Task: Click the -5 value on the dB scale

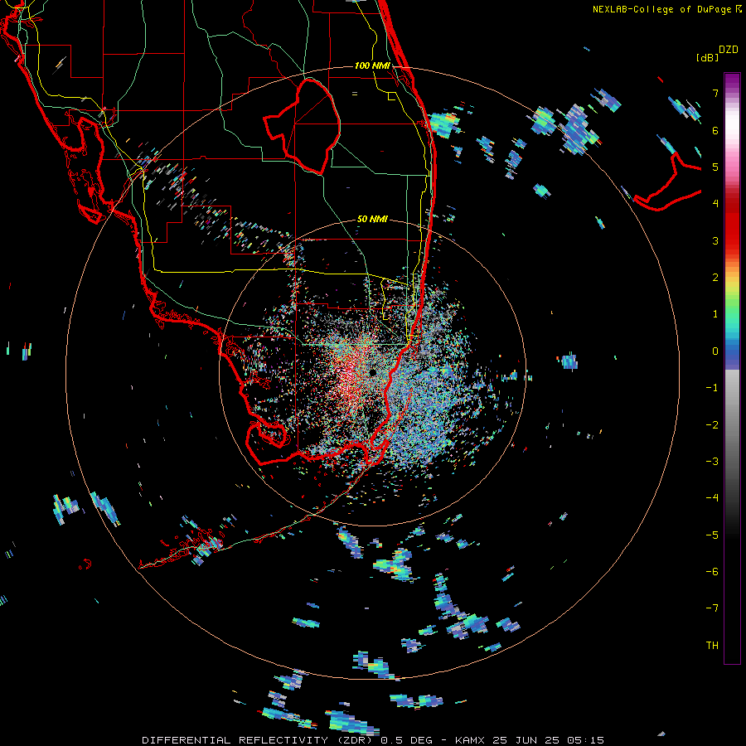Action: click(x=712, y=535)
